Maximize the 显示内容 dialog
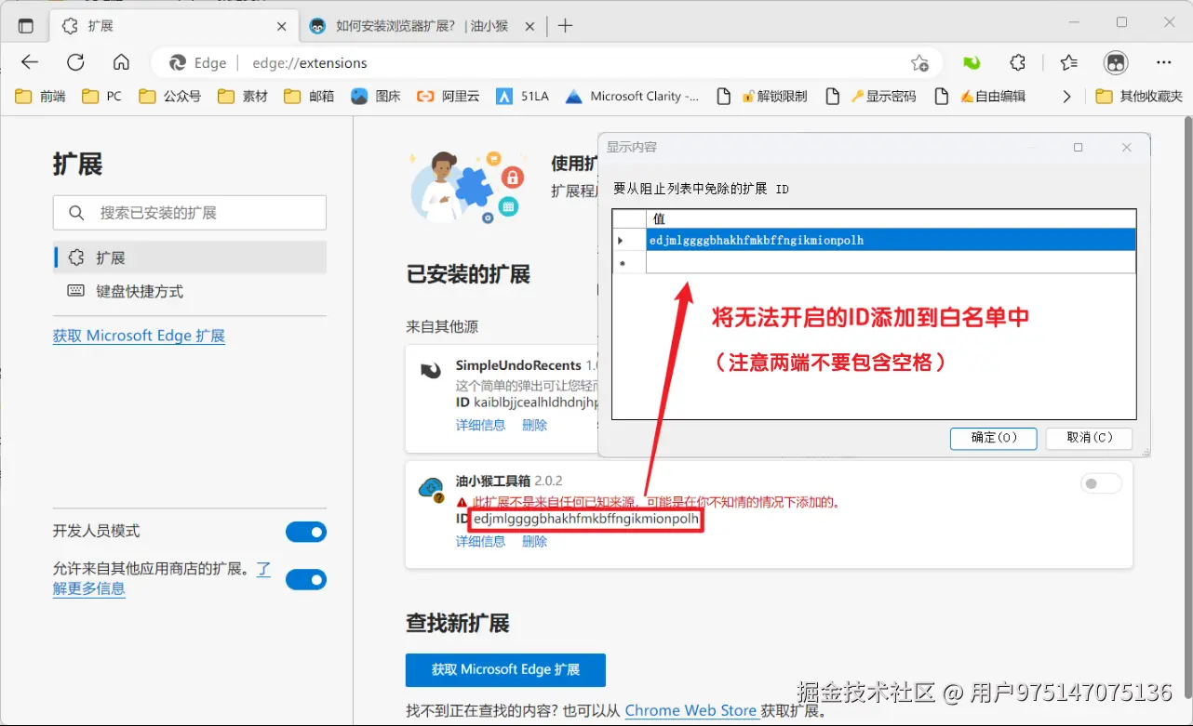Image resolution: width=1193 pixels, height=726 pixels. coord(1079,147)
